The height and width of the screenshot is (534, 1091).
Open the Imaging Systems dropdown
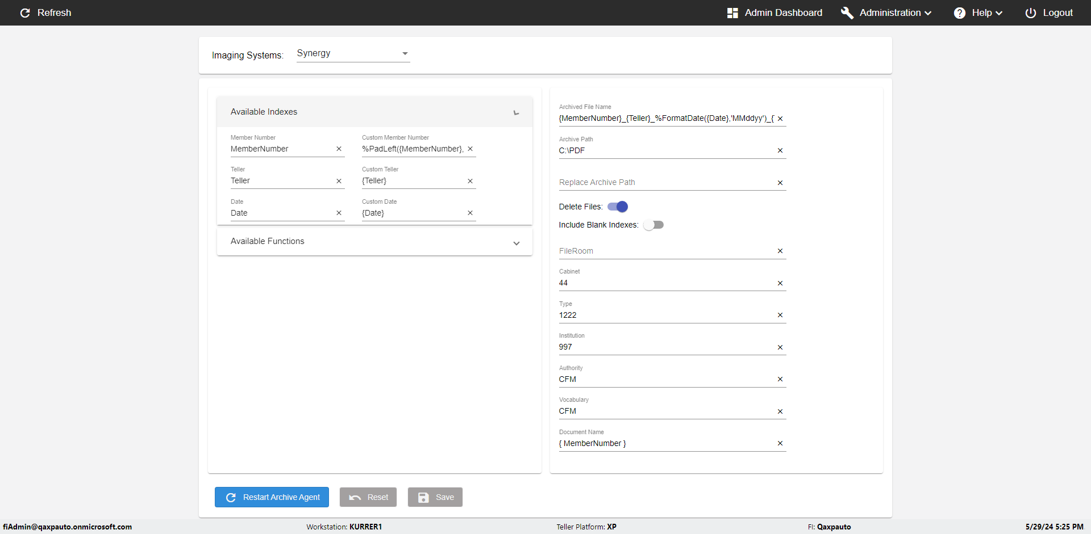point(353,53)
